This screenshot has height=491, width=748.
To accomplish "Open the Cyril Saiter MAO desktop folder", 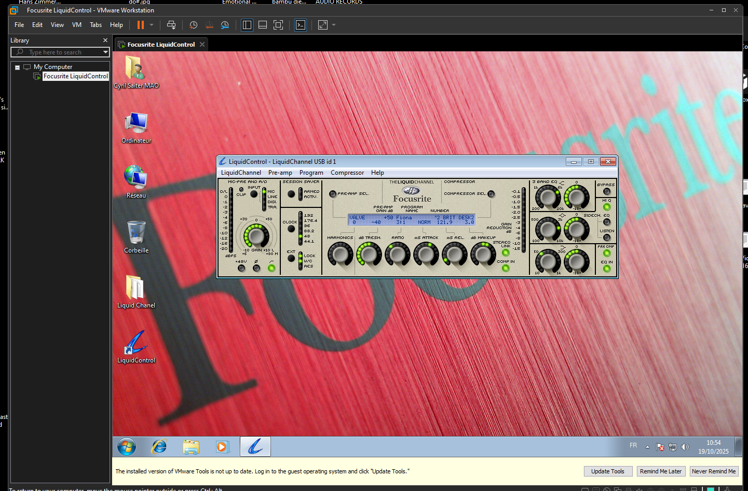I will (x=136, y=72).
